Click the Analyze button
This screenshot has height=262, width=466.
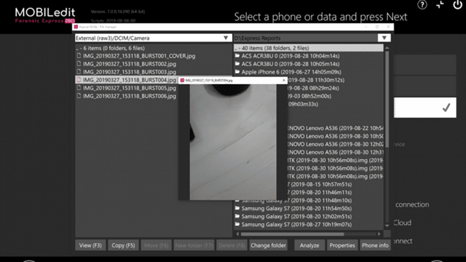coord(310,245)
